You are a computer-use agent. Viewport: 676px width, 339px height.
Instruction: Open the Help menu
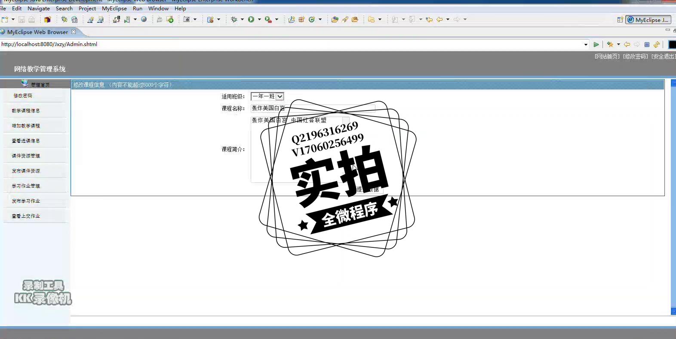pos(180,8)
